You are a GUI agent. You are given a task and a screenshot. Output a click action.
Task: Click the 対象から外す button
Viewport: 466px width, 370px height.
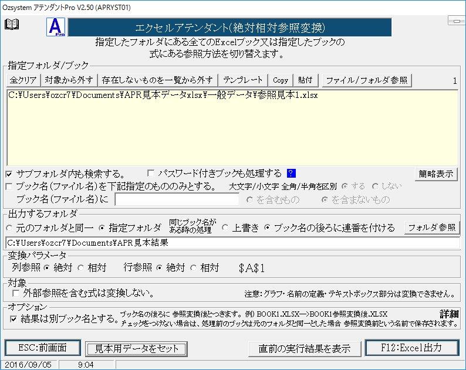[x=69, y=80]
